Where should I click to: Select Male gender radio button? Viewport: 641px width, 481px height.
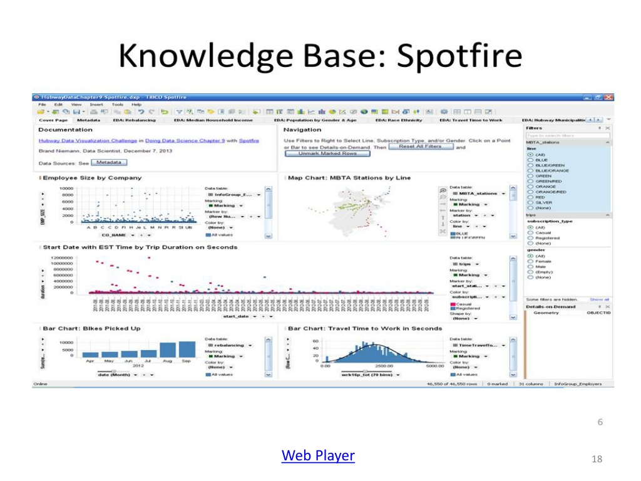point(530,266)
